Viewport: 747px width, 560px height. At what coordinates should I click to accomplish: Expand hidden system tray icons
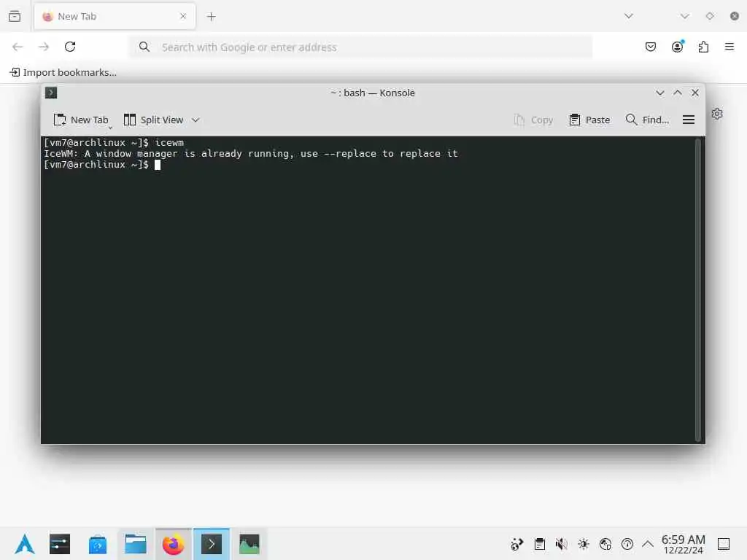[648, 544]
